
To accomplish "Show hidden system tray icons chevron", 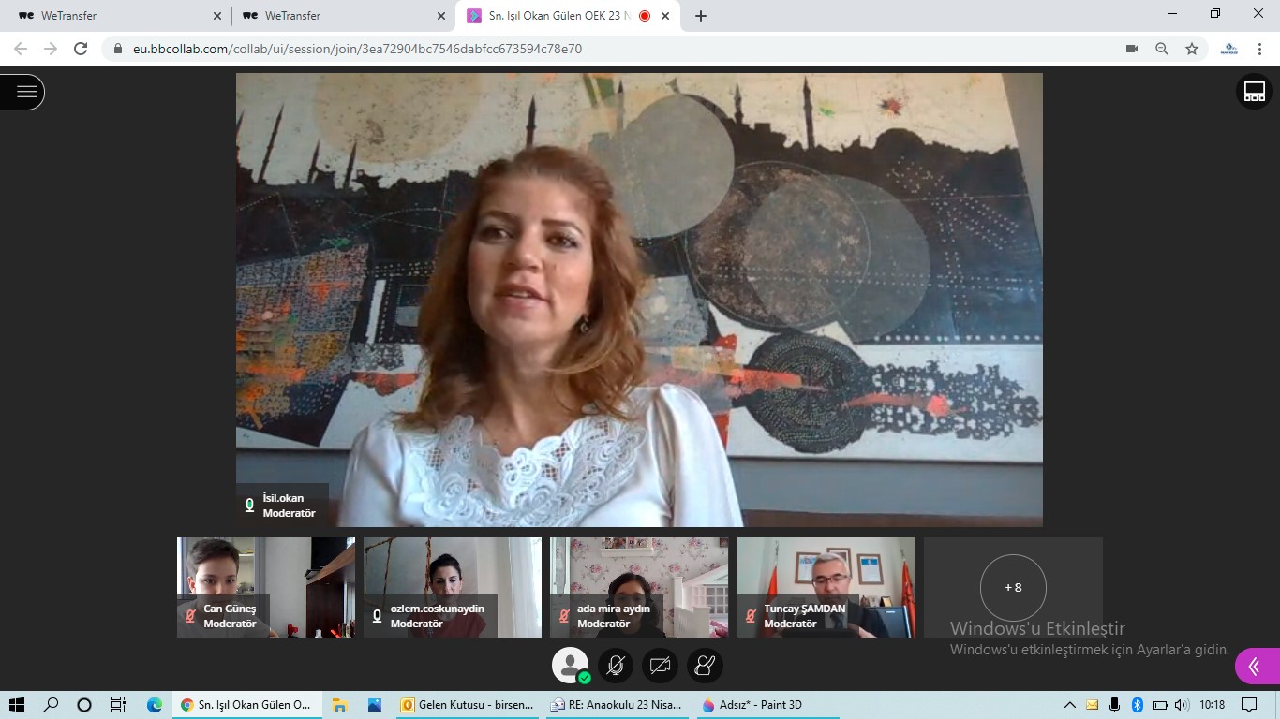I will click(1069, 705).
